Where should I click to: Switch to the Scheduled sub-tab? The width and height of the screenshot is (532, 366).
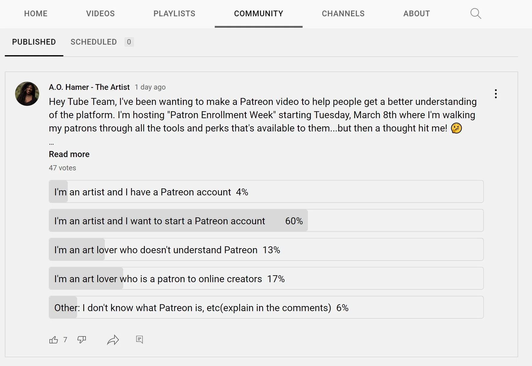pyautogui.click(x=94, y=42)
